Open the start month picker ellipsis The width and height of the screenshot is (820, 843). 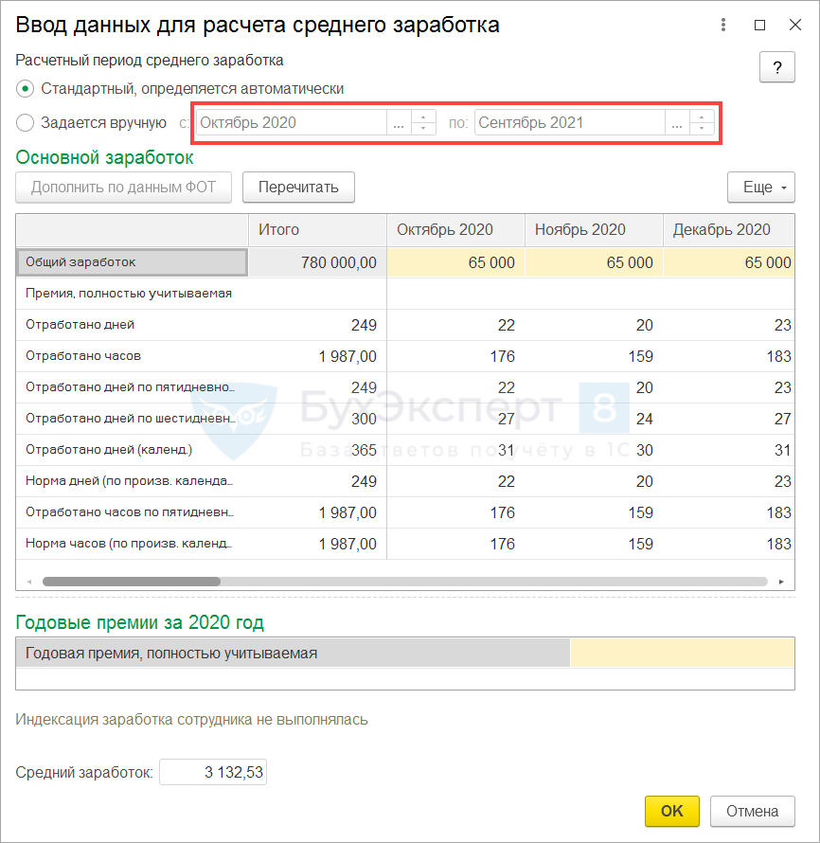click(399, 123)
